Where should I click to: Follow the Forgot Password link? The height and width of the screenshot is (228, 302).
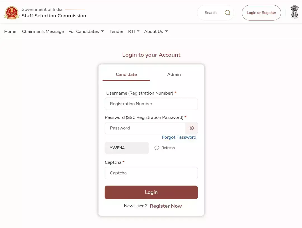(x=179, y=137)
